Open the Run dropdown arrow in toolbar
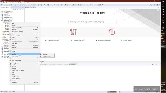Viewport: 166px width, 93px height. (x=43, y=5)
